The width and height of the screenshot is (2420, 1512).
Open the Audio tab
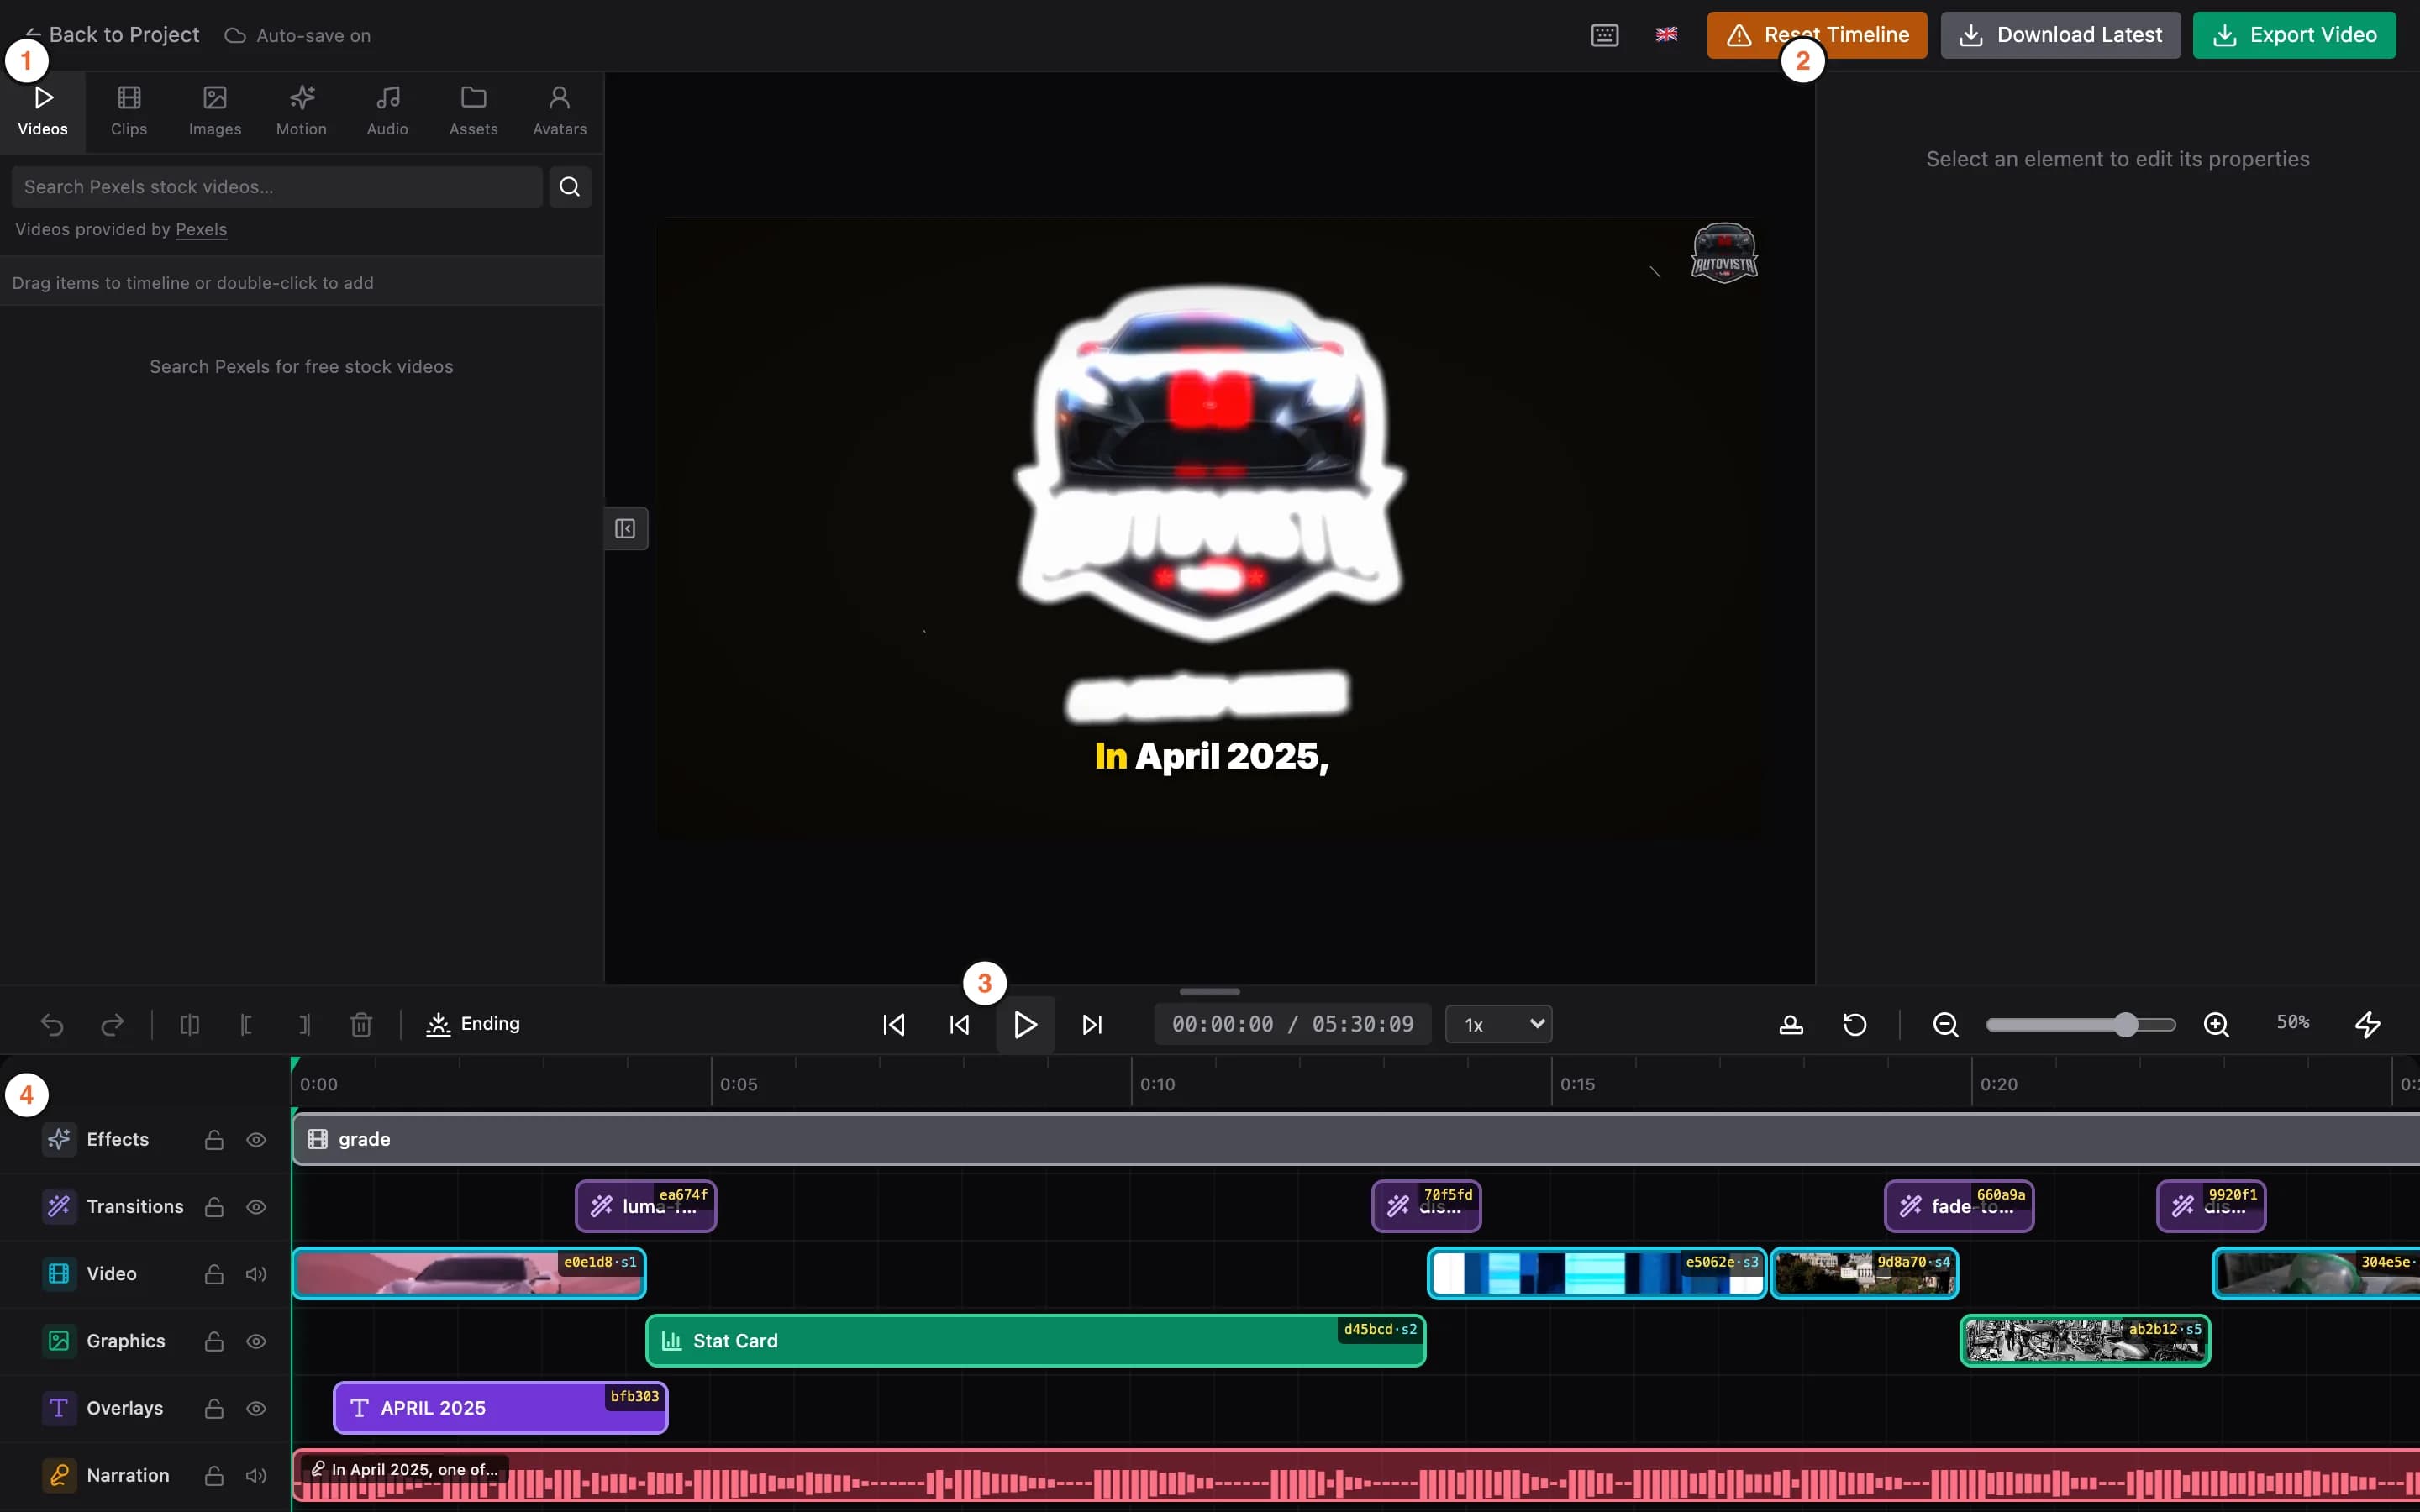click(387, 111)
